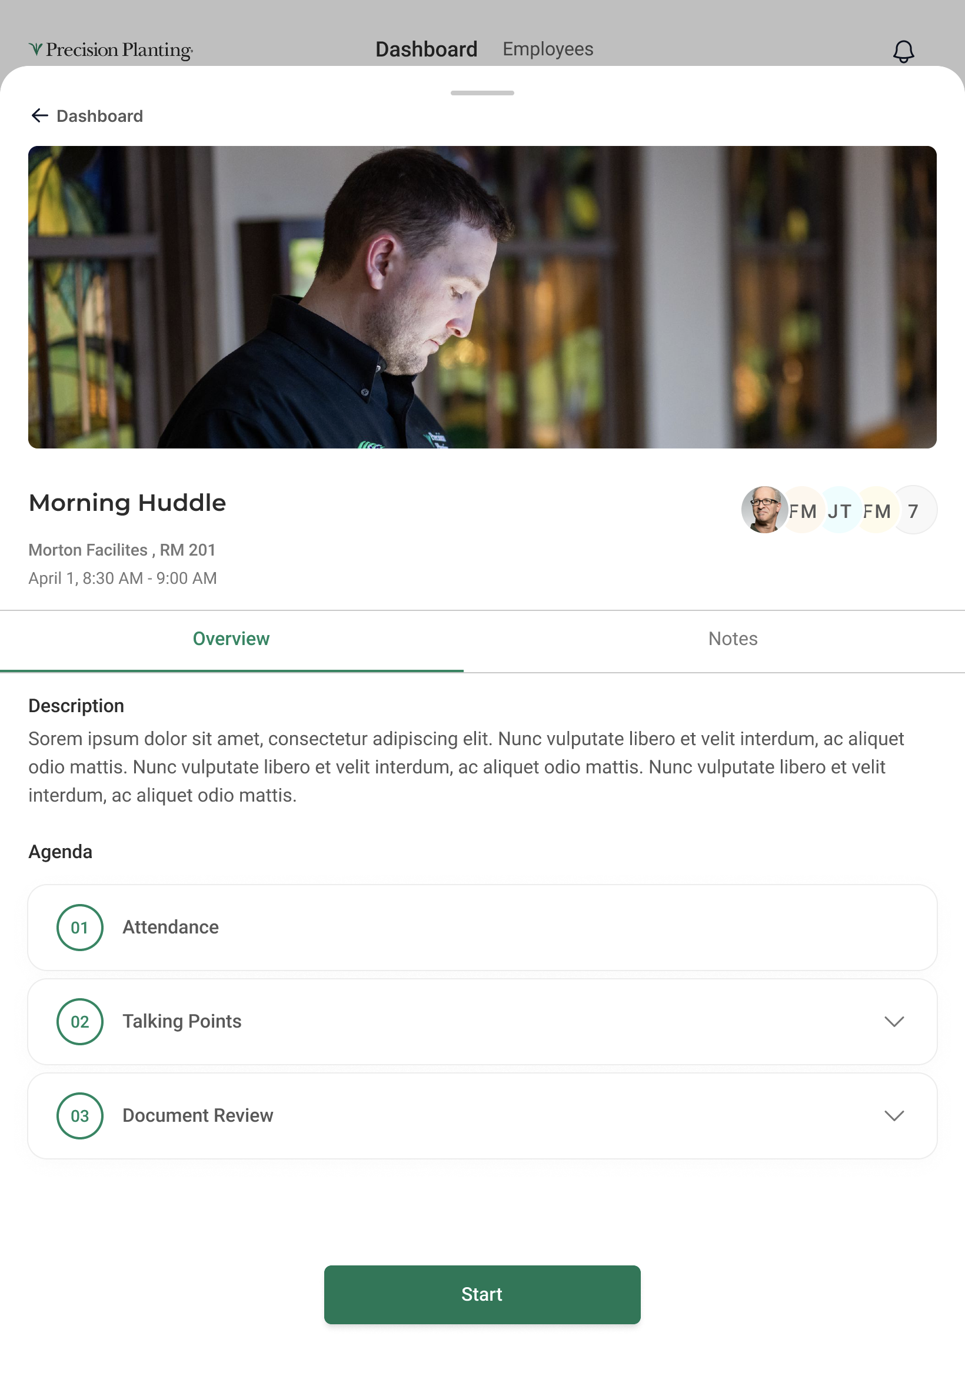Switch to the Notes tab

click(733, 639)
